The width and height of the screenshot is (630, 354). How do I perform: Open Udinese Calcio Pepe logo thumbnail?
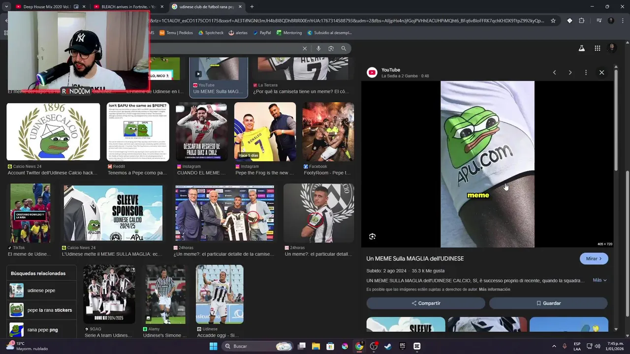[53, 132]
